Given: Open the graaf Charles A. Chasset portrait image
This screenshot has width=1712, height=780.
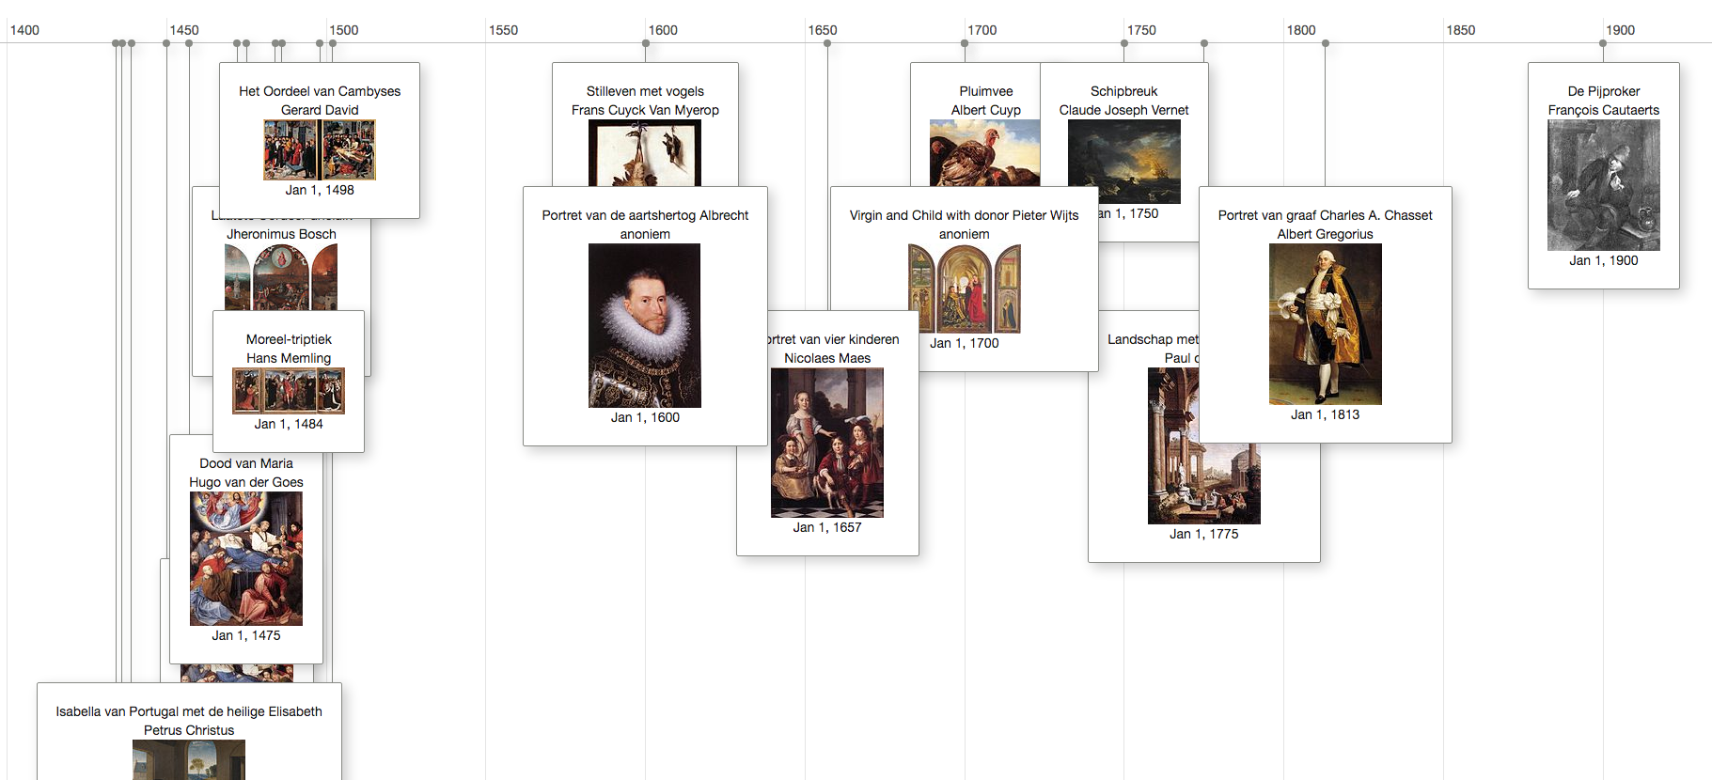Looking at the screenshot, I should click(x=1326, y=324).
